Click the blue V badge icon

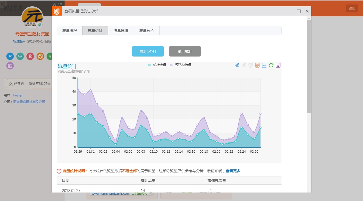(x=10, y=56)
